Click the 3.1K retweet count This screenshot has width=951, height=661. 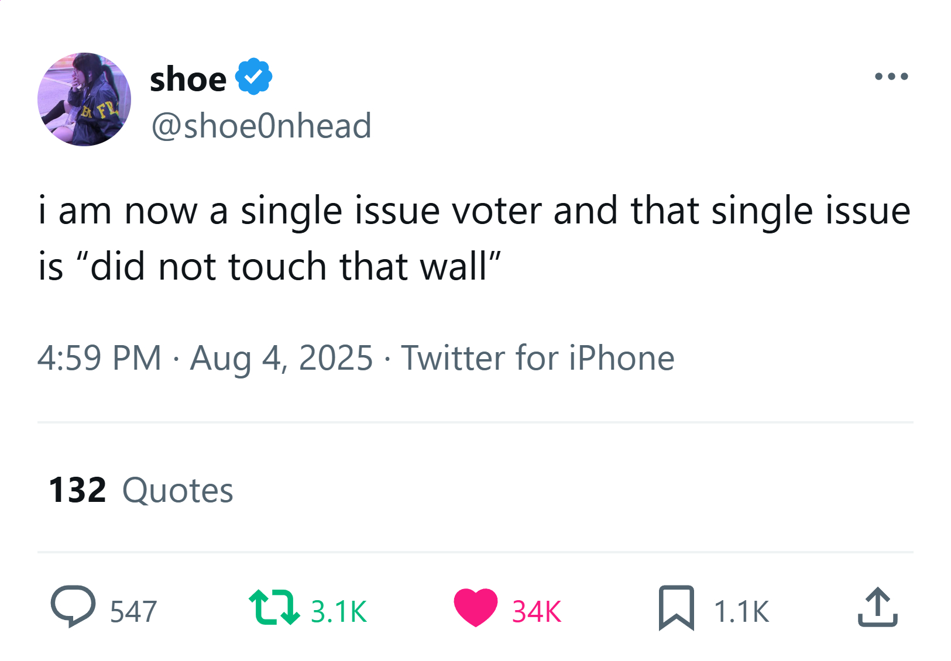(339, 612)
